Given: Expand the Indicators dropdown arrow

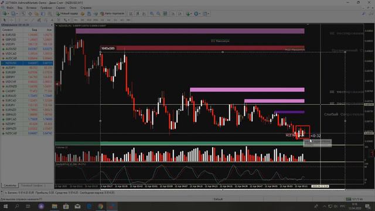Looking at the screenshot, I should (x=191, y=13).
